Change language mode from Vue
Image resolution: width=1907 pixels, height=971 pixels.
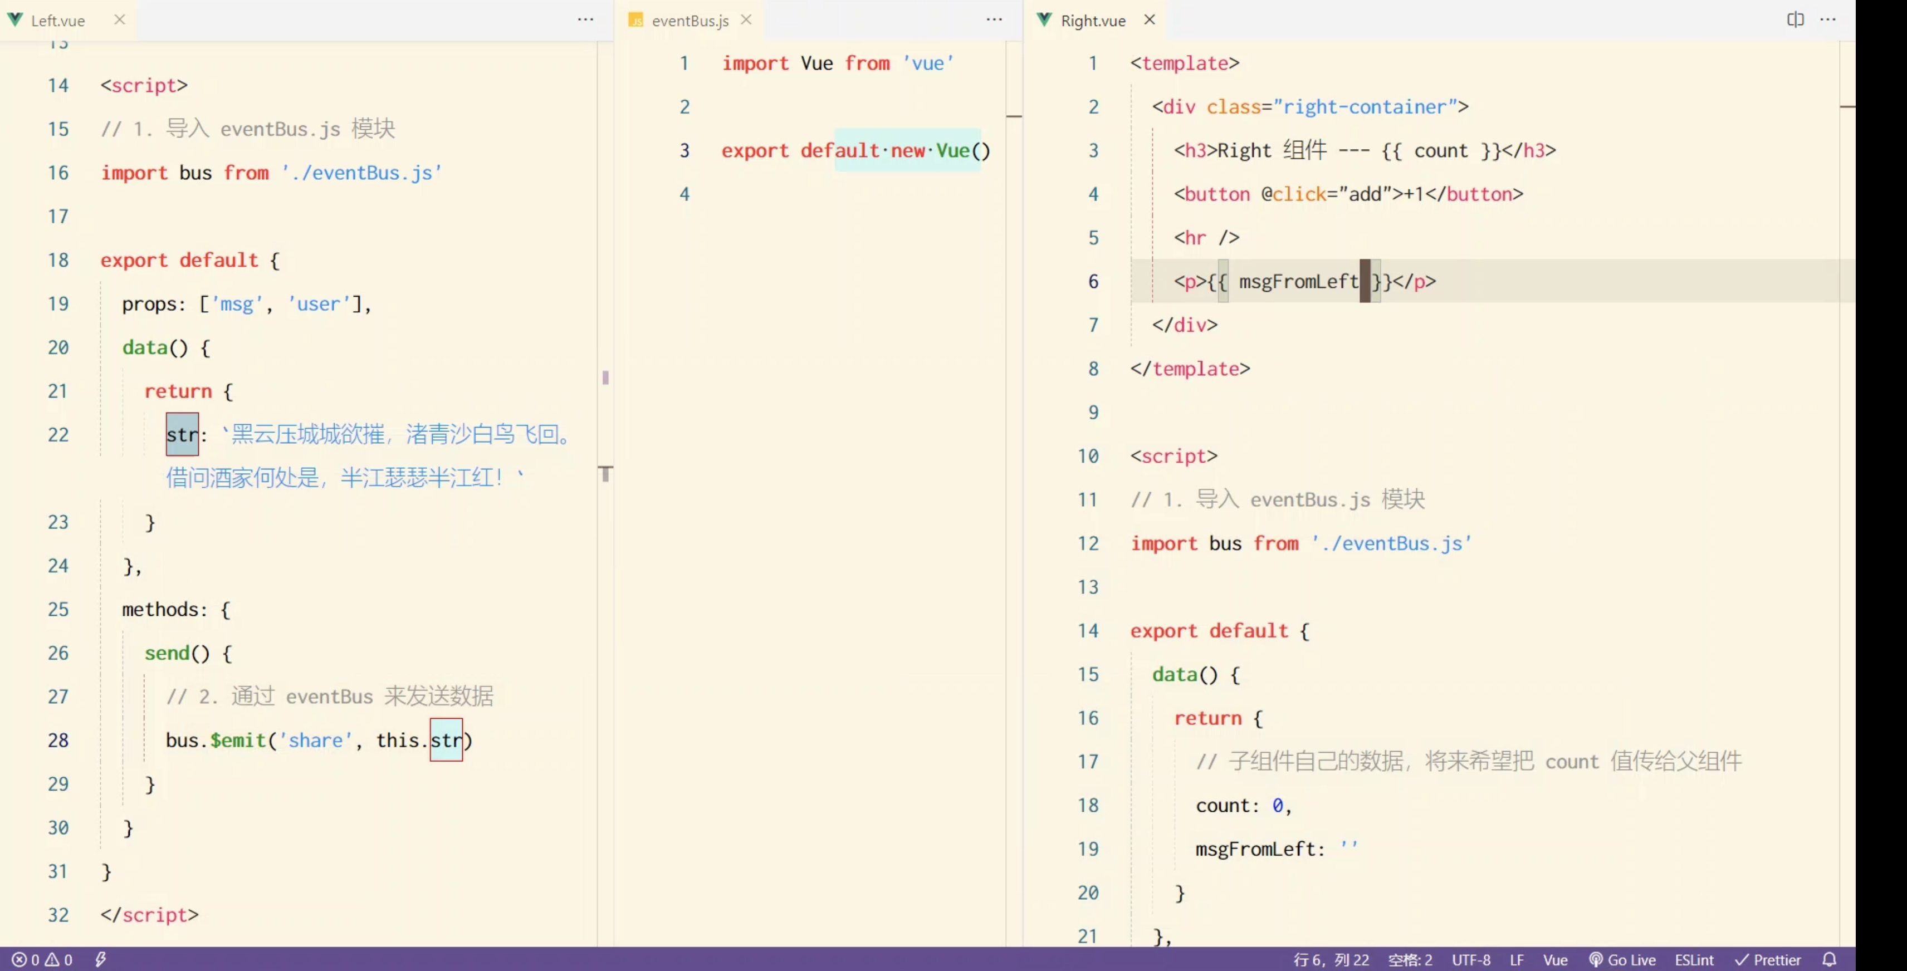click(x=1554, y=960)
